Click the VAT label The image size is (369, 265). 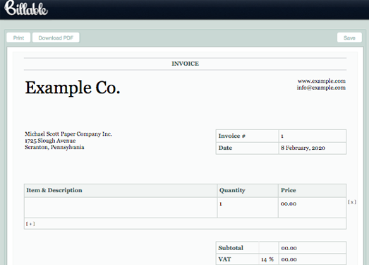(224, 259)
